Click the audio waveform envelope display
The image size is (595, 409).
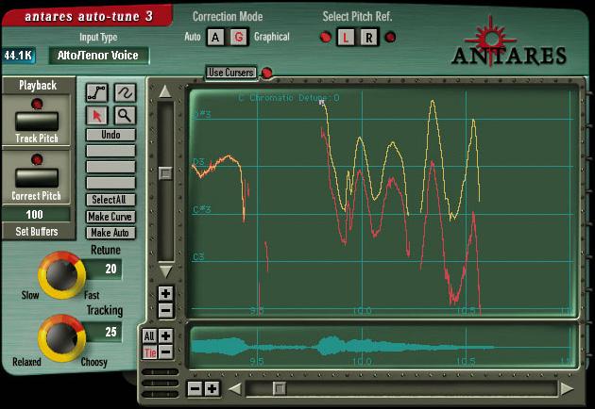click(383, 347)
